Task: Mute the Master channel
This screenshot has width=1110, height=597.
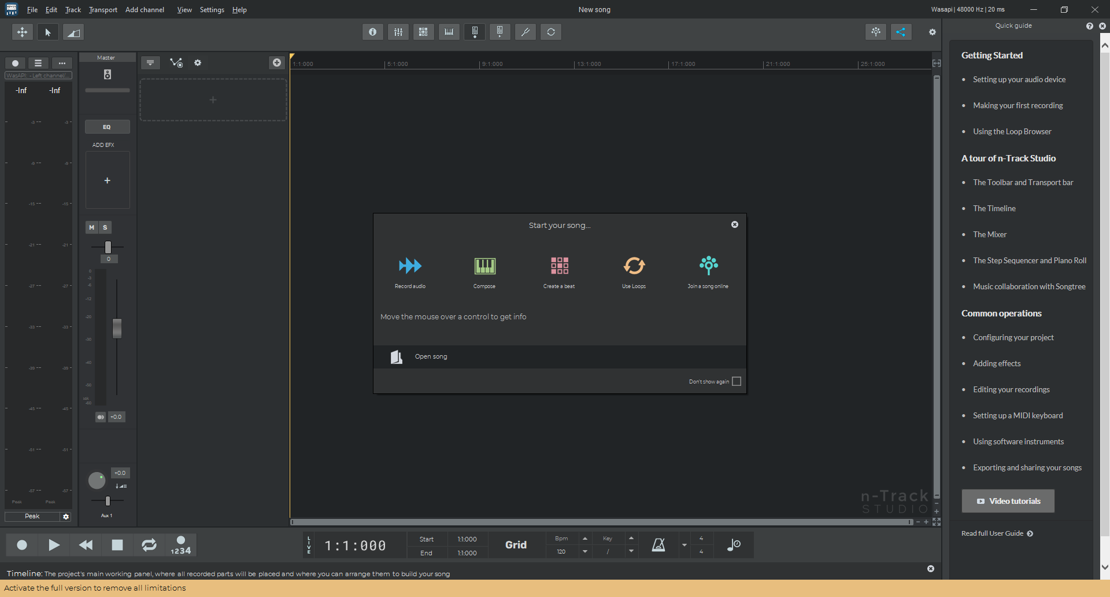Action: (x=91, y=227)
